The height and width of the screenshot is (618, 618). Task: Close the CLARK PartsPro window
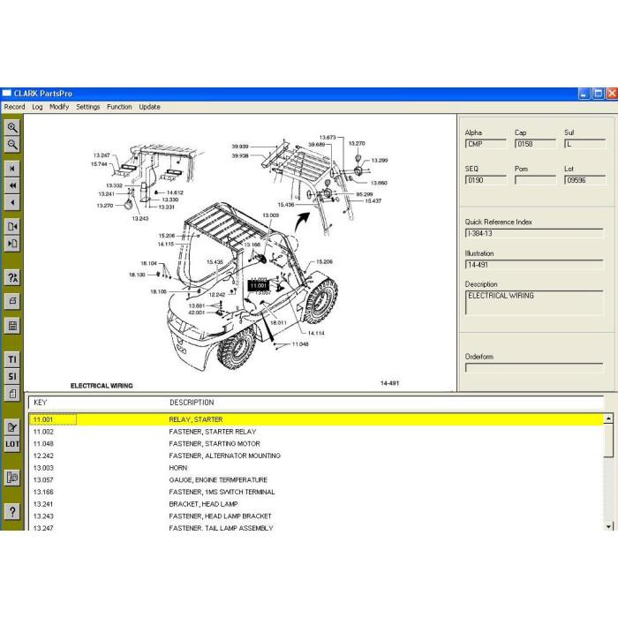coord(612,94)
